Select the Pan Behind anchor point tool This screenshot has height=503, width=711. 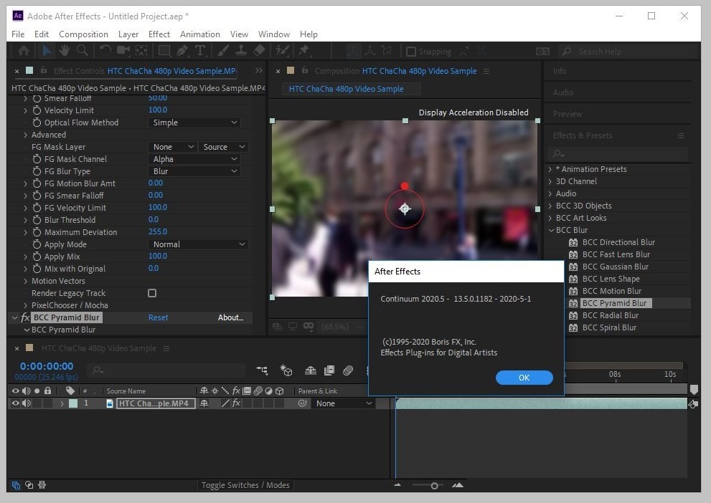pyautogui.click(x=141, y=51)
